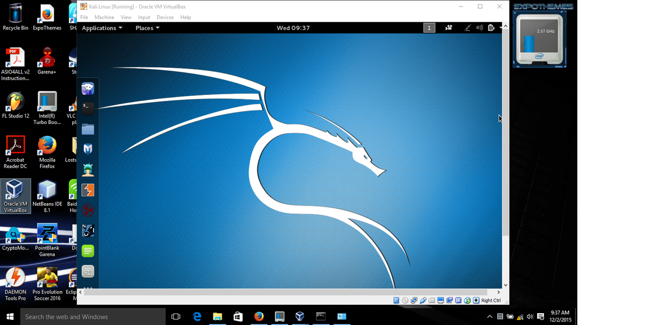Click the Kali wired network icon

tap(468, 28)
